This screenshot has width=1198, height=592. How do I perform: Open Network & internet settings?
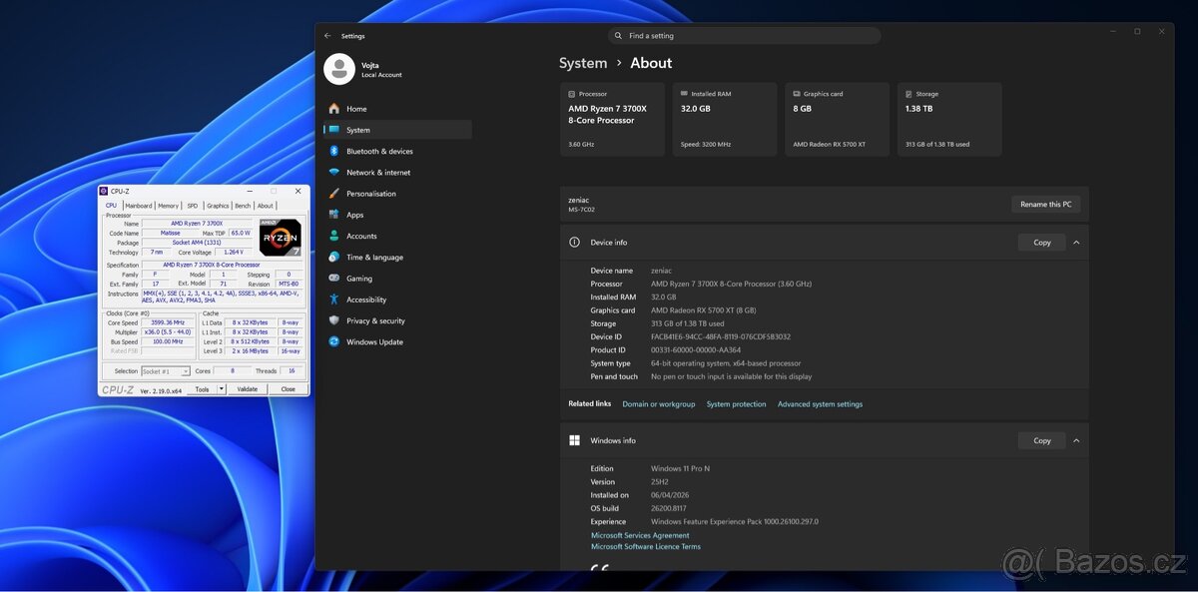(x=397, y=173)
